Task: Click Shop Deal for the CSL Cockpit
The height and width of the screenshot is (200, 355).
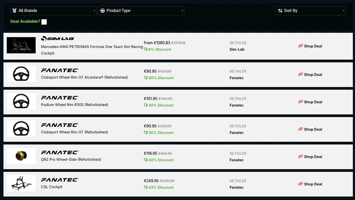Action: (x=313, y=184)
